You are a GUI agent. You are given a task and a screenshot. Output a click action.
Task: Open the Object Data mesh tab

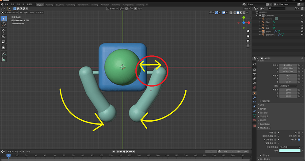click(255, 115)
